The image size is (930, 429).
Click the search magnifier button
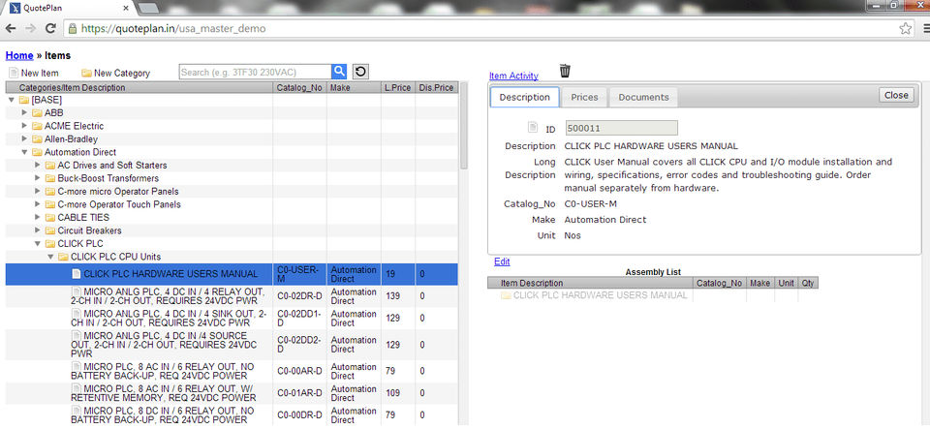[339, 72]
